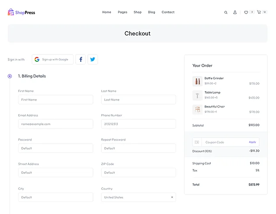Click the ShopPress logo
Viewport: 276px width, 214px height.
click(21, 12)
